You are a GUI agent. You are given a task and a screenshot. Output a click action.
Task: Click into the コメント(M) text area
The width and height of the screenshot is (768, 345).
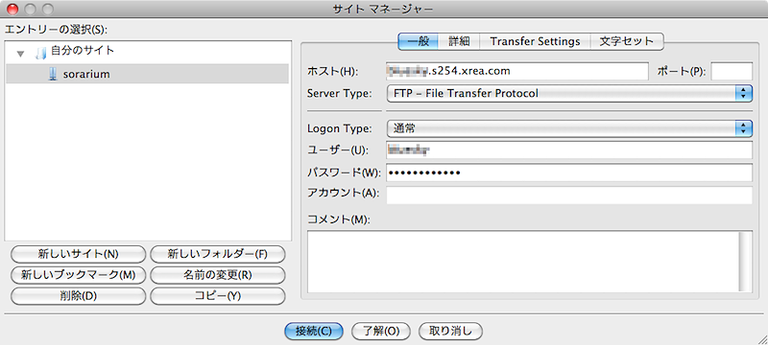point(522,262)
